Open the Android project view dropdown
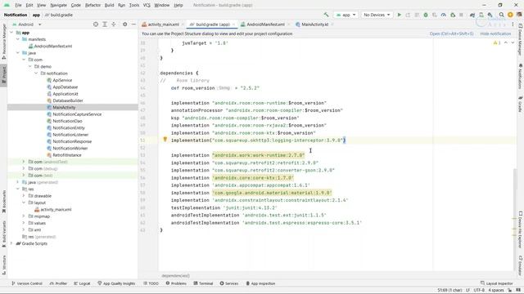Viewport: 524px width, 294px height. 26,24
